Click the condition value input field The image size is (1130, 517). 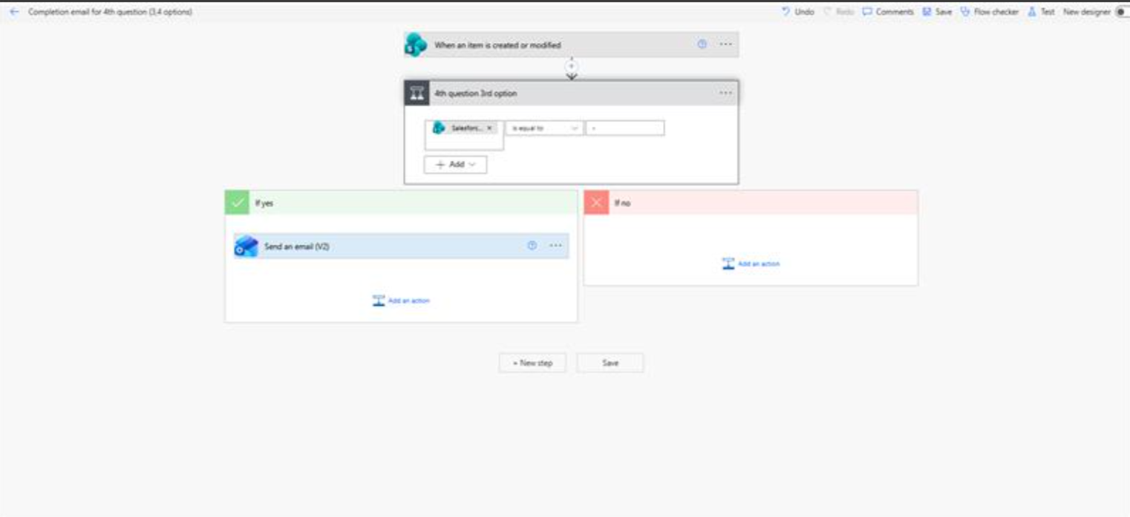[625, 128]
